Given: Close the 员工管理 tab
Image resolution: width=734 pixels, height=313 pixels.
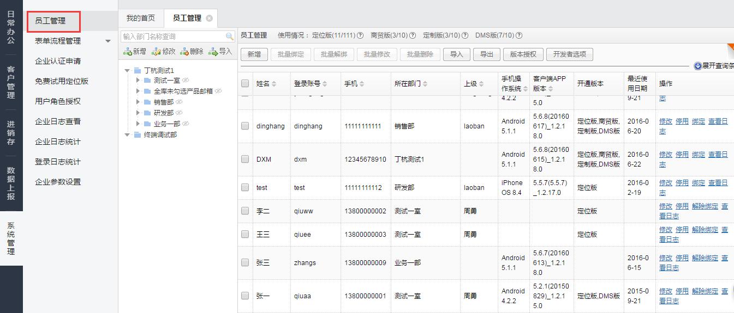Looking at the screenshot, I should click(210, 18).
